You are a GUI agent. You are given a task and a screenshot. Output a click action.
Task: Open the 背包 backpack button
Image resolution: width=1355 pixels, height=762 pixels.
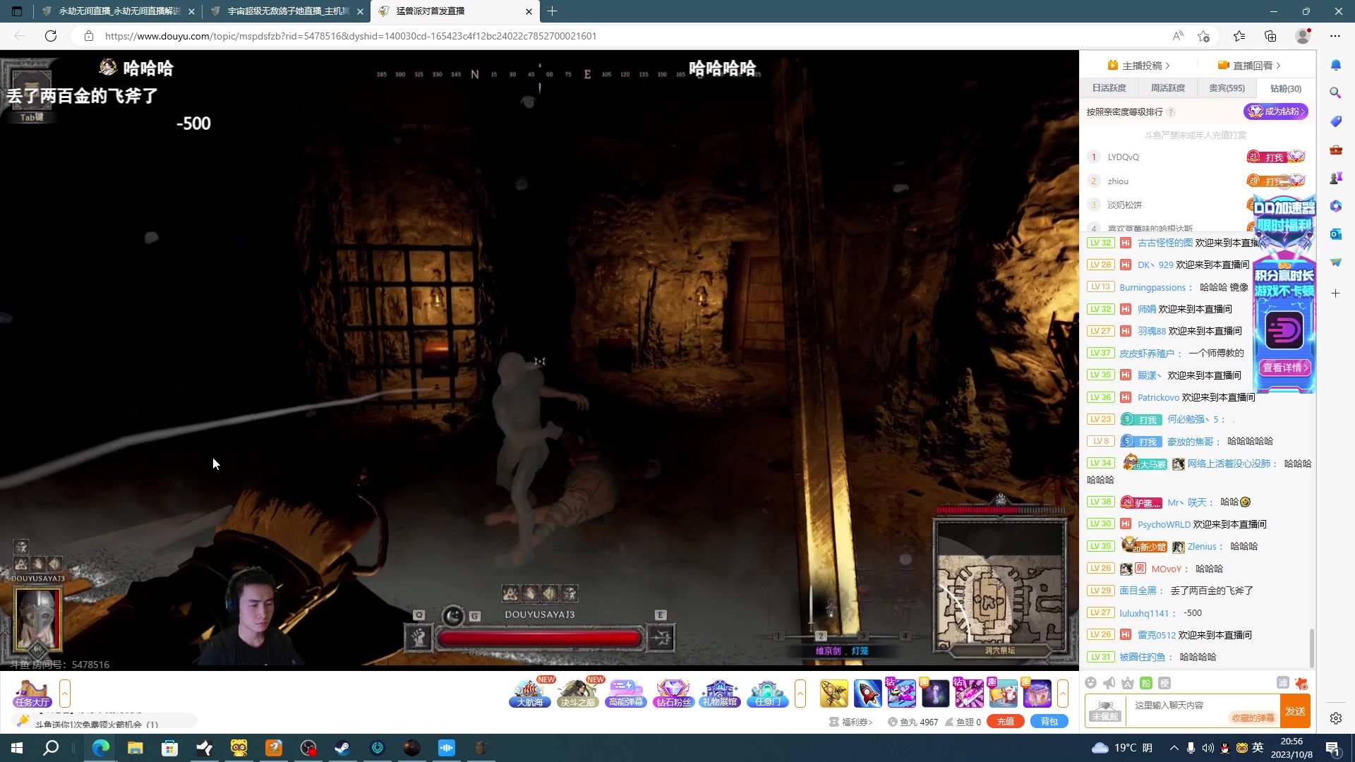(x=1049, y=721)
